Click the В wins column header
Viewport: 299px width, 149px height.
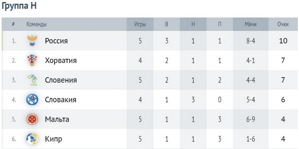click(167, 24)
